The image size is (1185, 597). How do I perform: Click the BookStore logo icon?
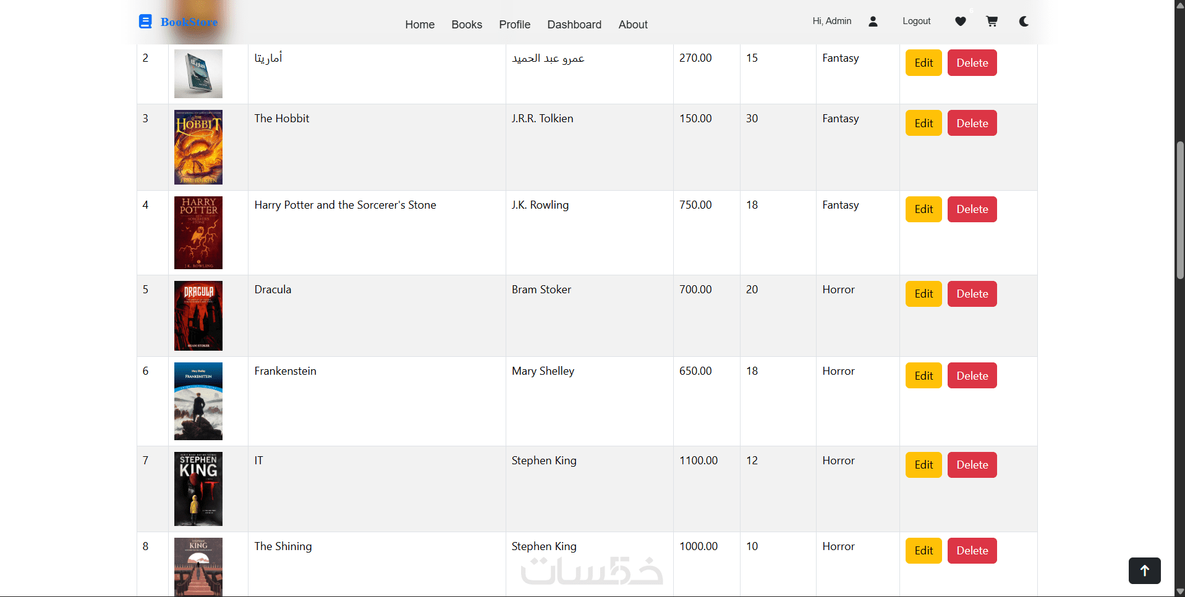click(x=145, y=22)
